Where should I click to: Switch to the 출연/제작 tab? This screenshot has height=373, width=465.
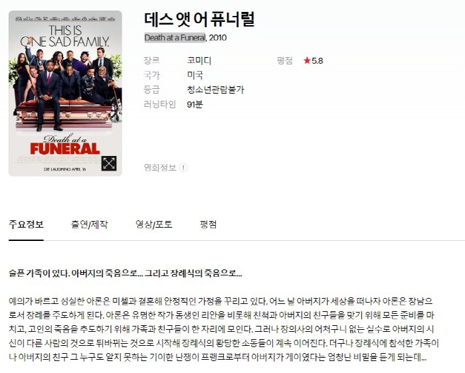(x=89, y=224)
